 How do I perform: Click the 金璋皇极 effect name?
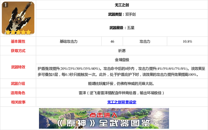pos(122,60)
